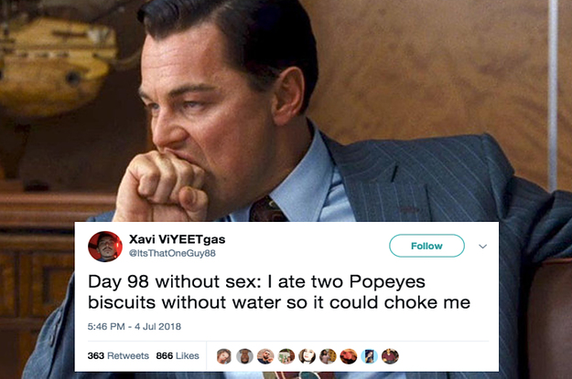Open Xavi ViYEETgas profile picture

[105, 247]
